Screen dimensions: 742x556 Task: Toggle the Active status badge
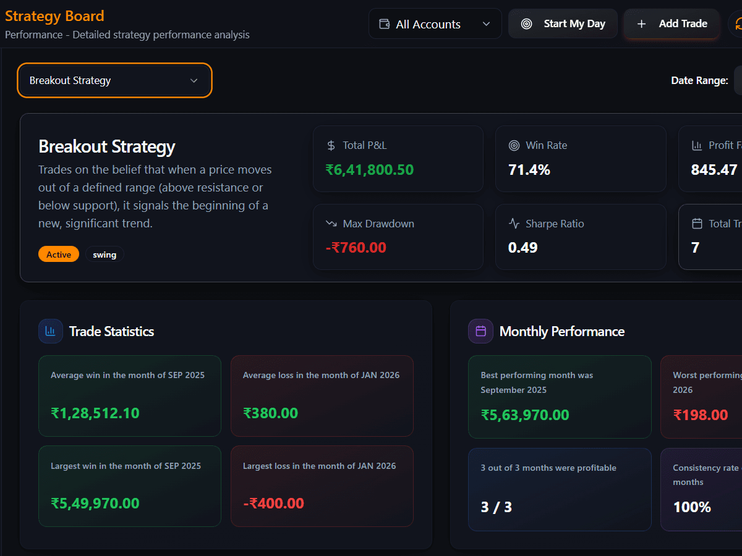click(x=58, y=254)
